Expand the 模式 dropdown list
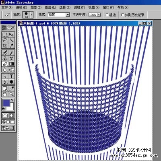161x161 pixels. pyautogui.click(x=68, y=14)
